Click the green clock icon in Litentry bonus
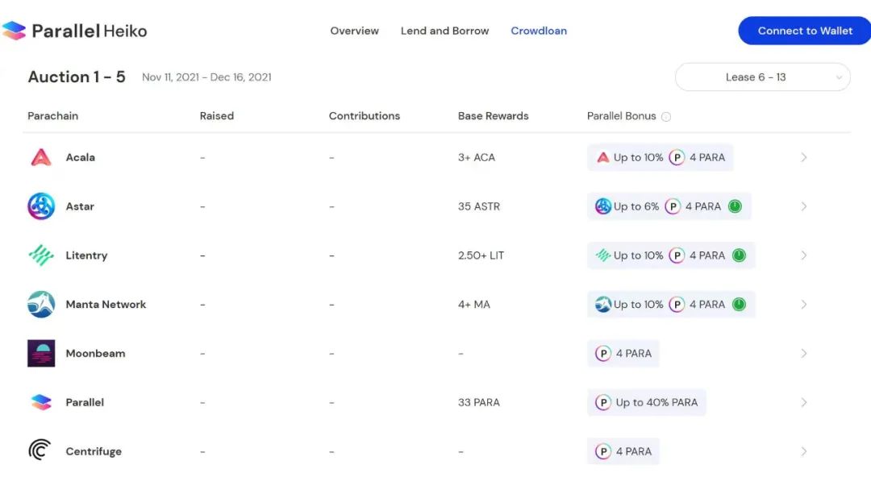The height and width of the screenshot is (486, 871). (739, 255)
